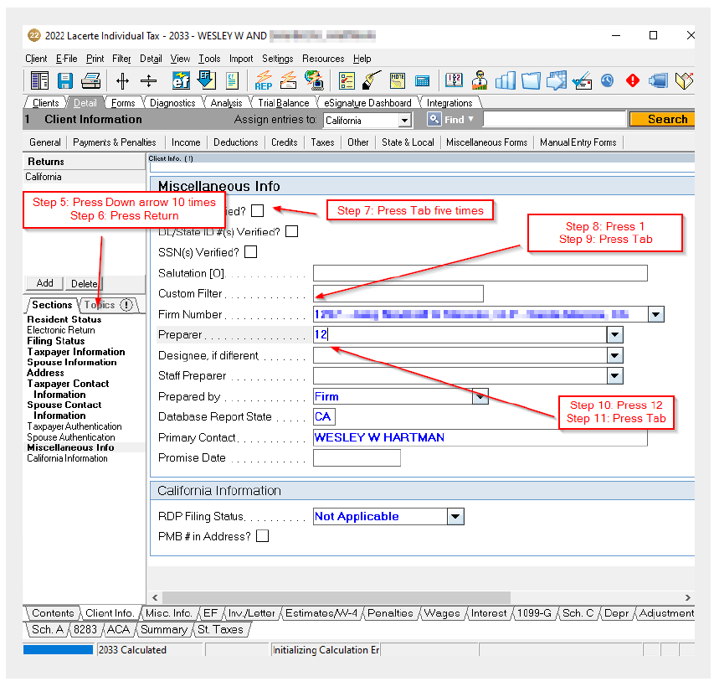Switch to the Diagnostics tab
This screenshot has height=697, width=714.
(172, 103)
